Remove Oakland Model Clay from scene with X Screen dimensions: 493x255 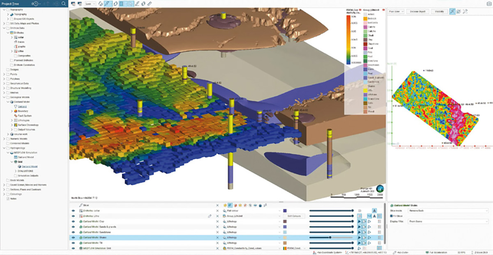pos(217,221)
